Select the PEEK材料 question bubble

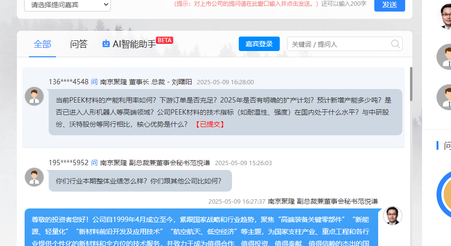click(225, 112)
